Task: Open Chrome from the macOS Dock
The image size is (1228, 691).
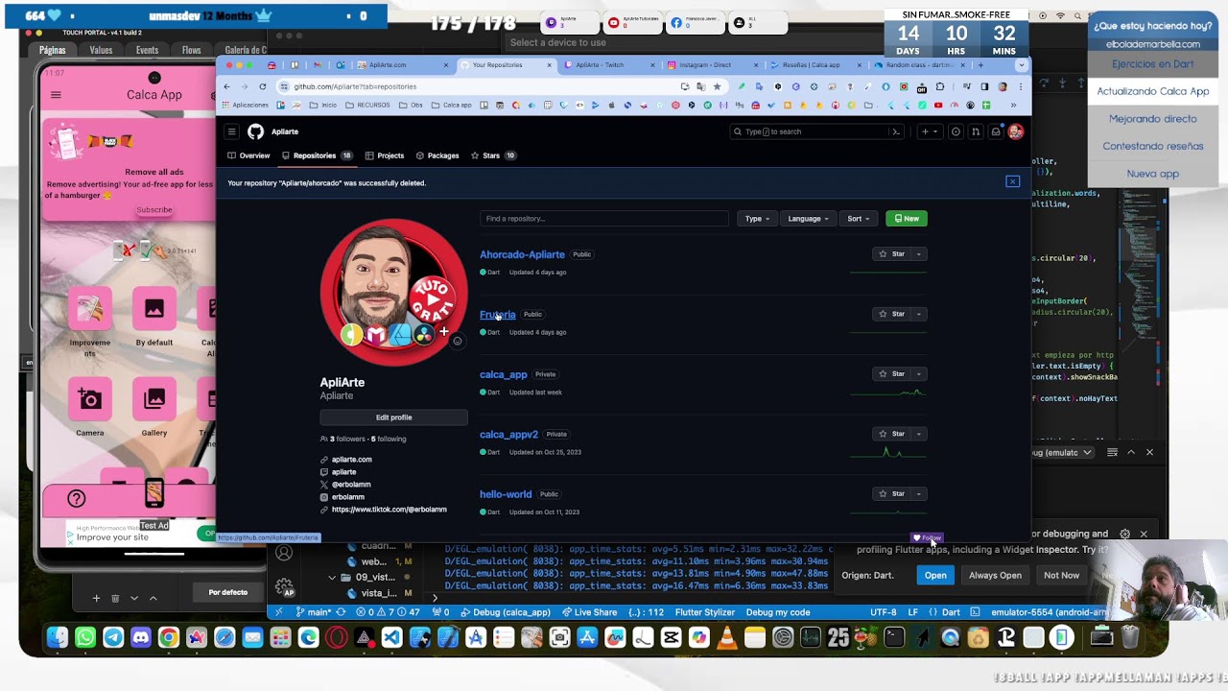Action: [169, 637]
